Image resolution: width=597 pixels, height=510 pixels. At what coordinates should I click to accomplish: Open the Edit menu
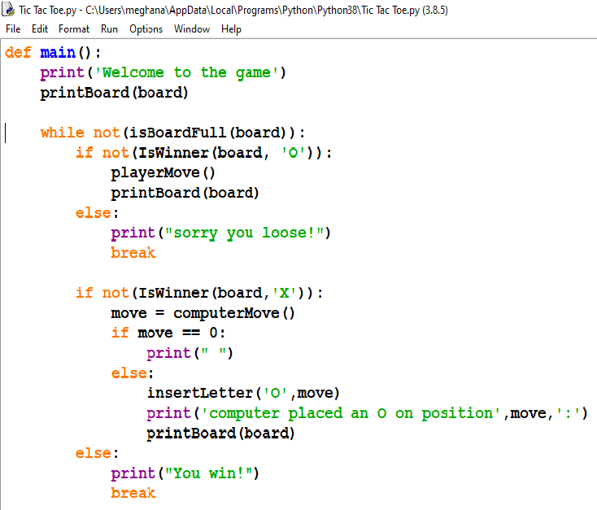[40, 29]
